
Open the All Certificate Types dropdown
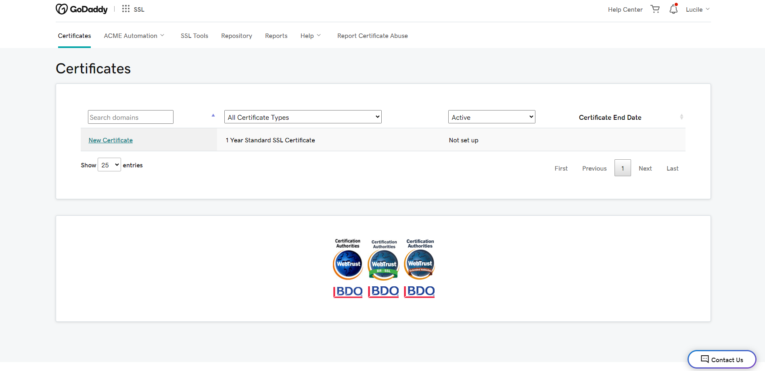[303, 117]
